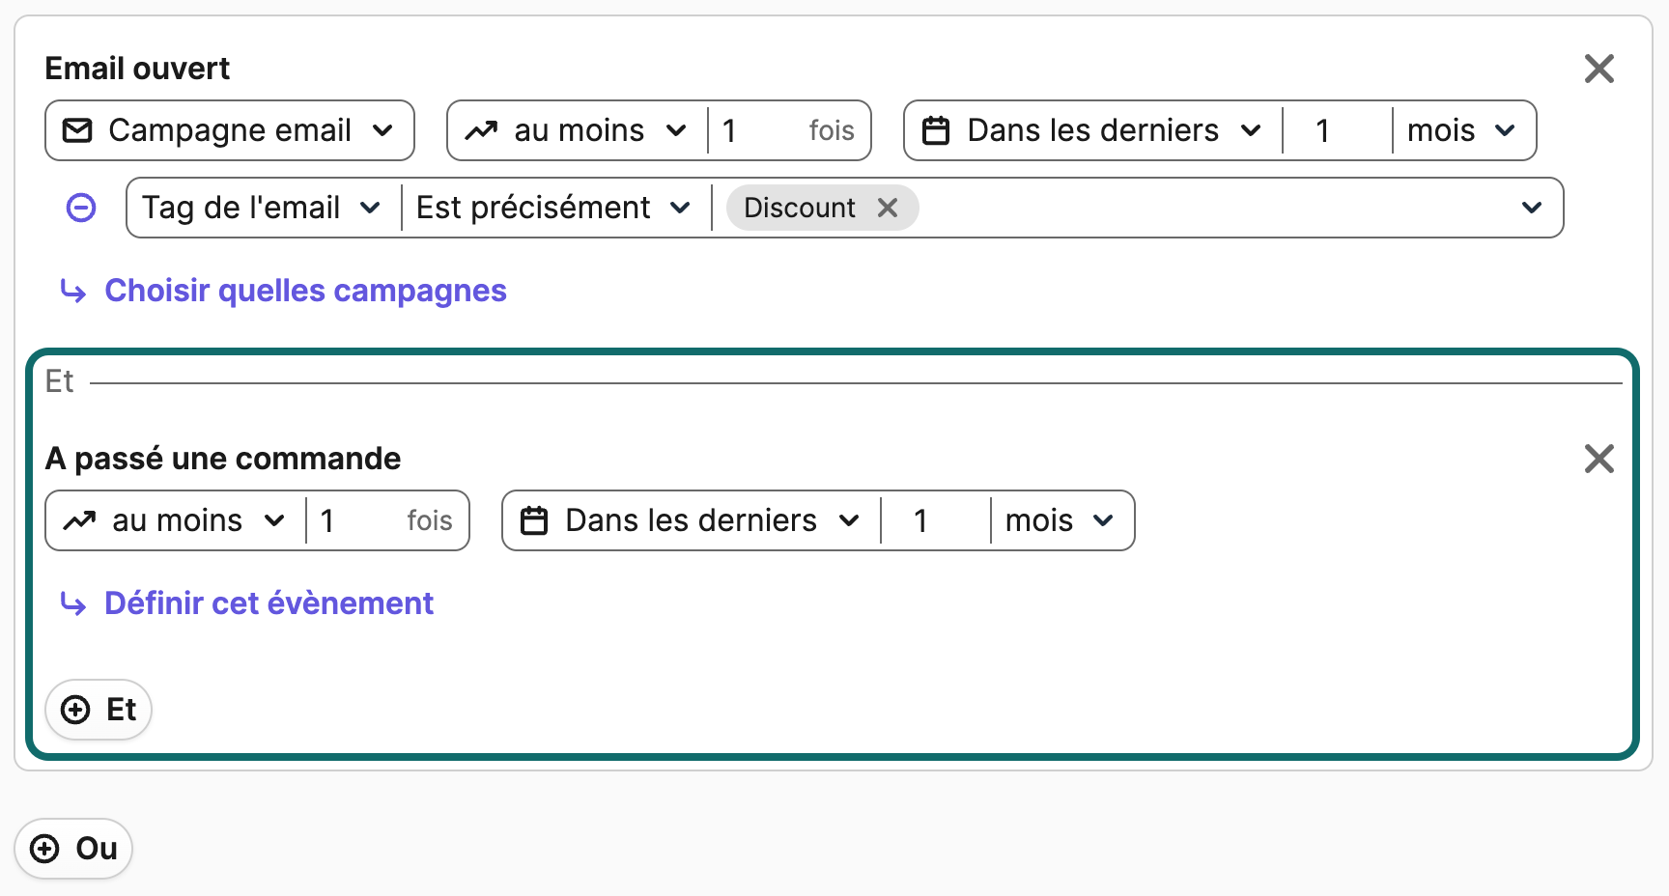This screenshot has height=896, width=1669.
Task: Click the Choisir quelles campagnes link
Action: [305, 291]
